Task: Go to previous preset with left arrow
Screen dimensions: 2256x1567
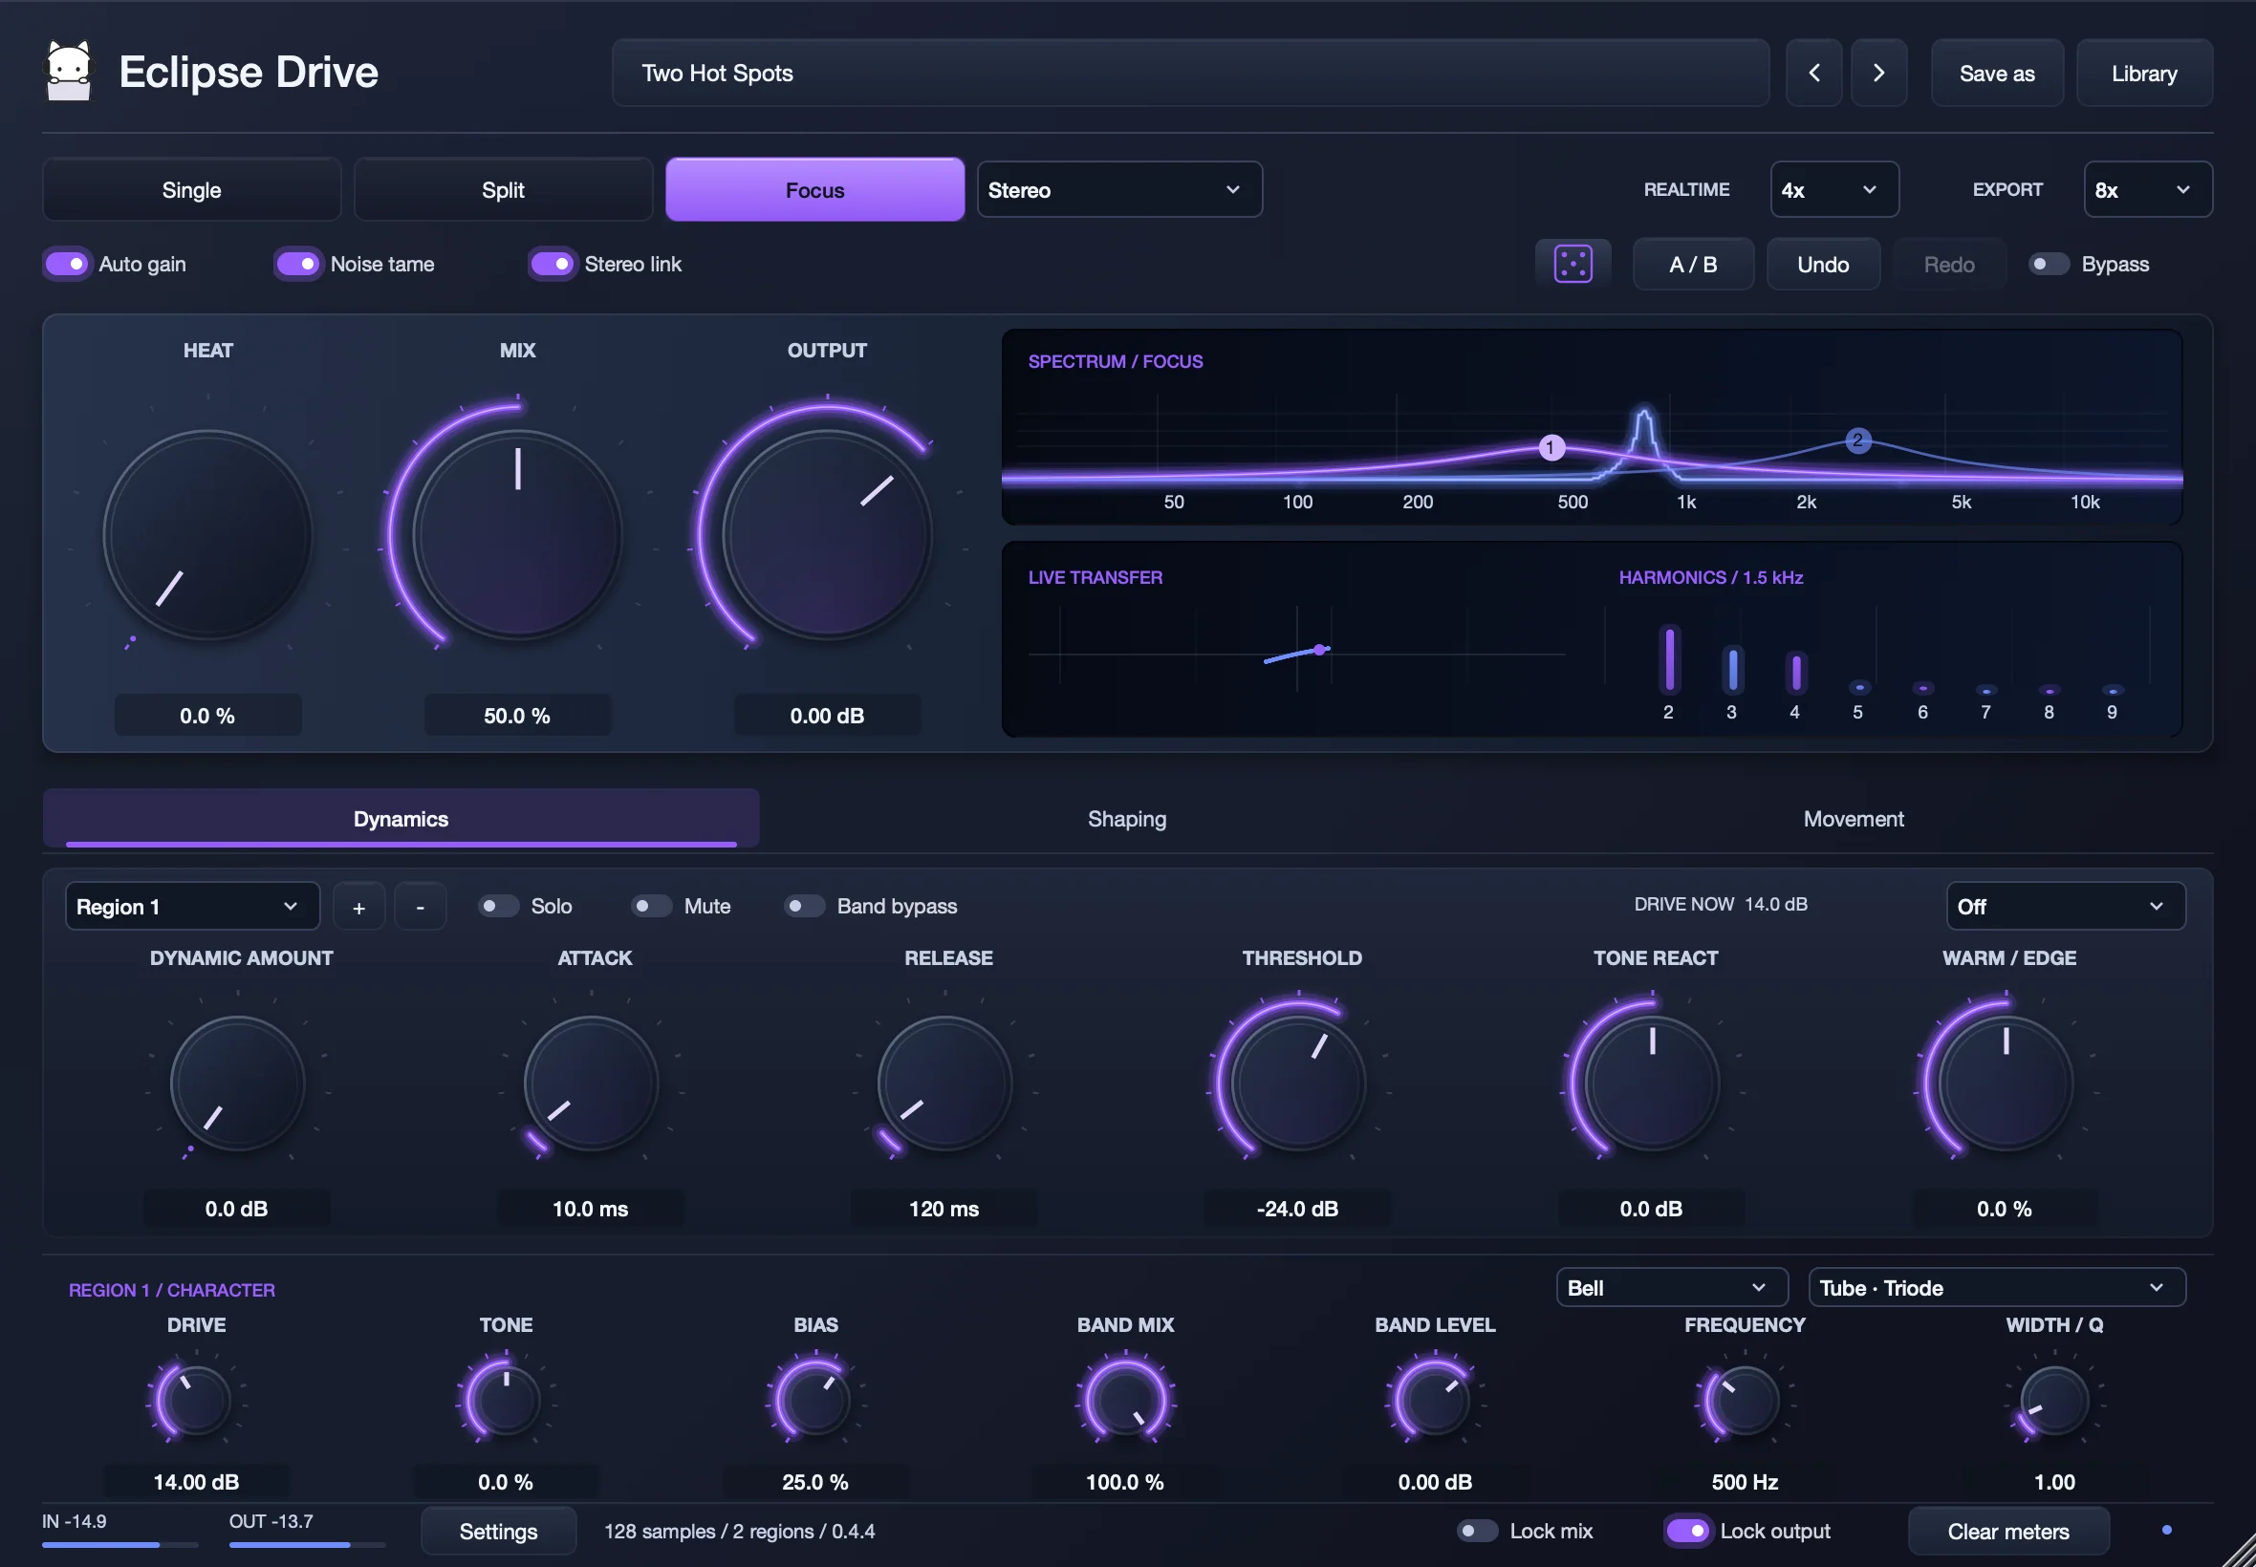Action: tap(1813, 73)
